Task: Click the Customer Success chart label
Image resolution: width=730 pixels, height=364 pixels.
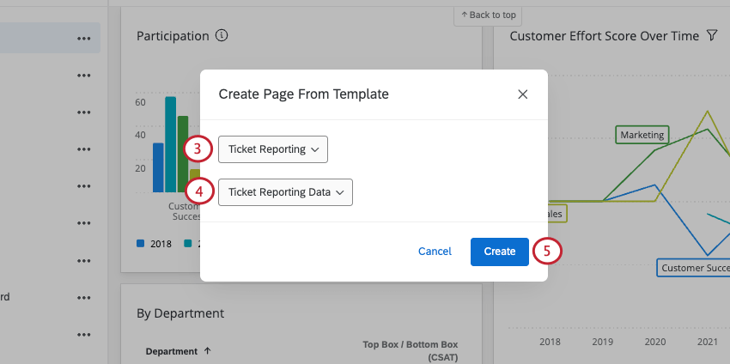Action: (692, 268)
